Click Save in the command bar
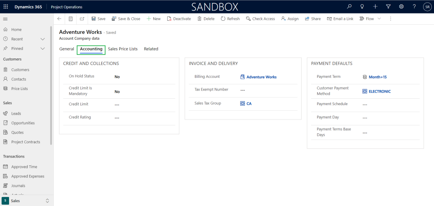This screenshot has width=434, height=206. click(98, 19)
